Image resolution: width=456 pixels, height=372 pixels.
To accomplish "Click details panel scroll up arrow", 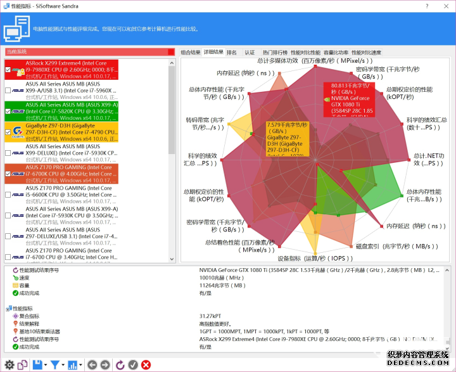I will tap(447, 271).
